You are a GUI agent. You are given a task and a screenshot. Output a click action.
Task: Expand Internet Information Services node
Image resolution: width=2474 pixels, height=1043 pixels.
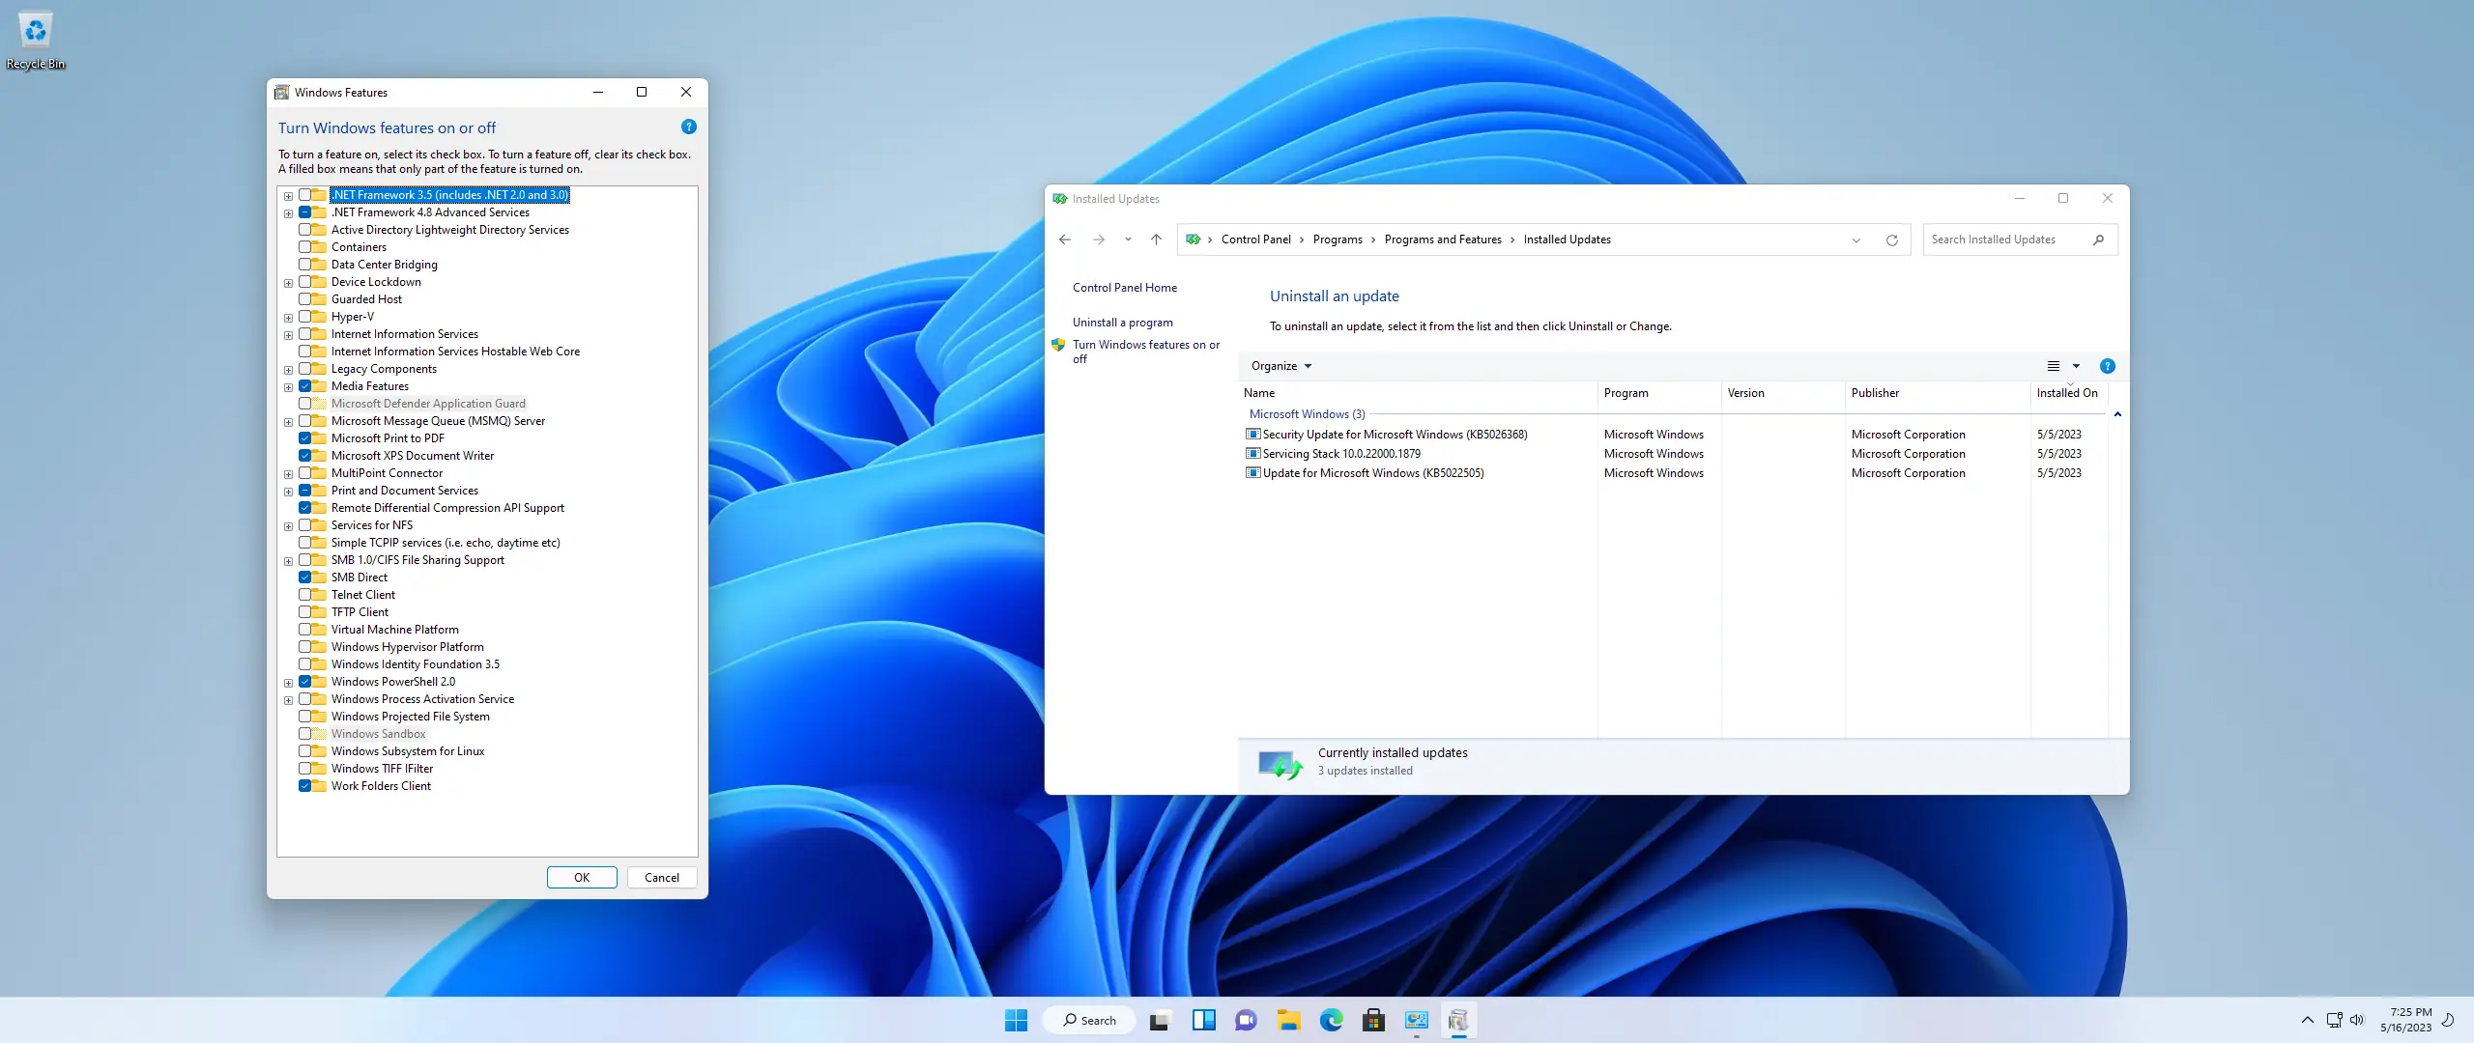click(x=288, y=335)
